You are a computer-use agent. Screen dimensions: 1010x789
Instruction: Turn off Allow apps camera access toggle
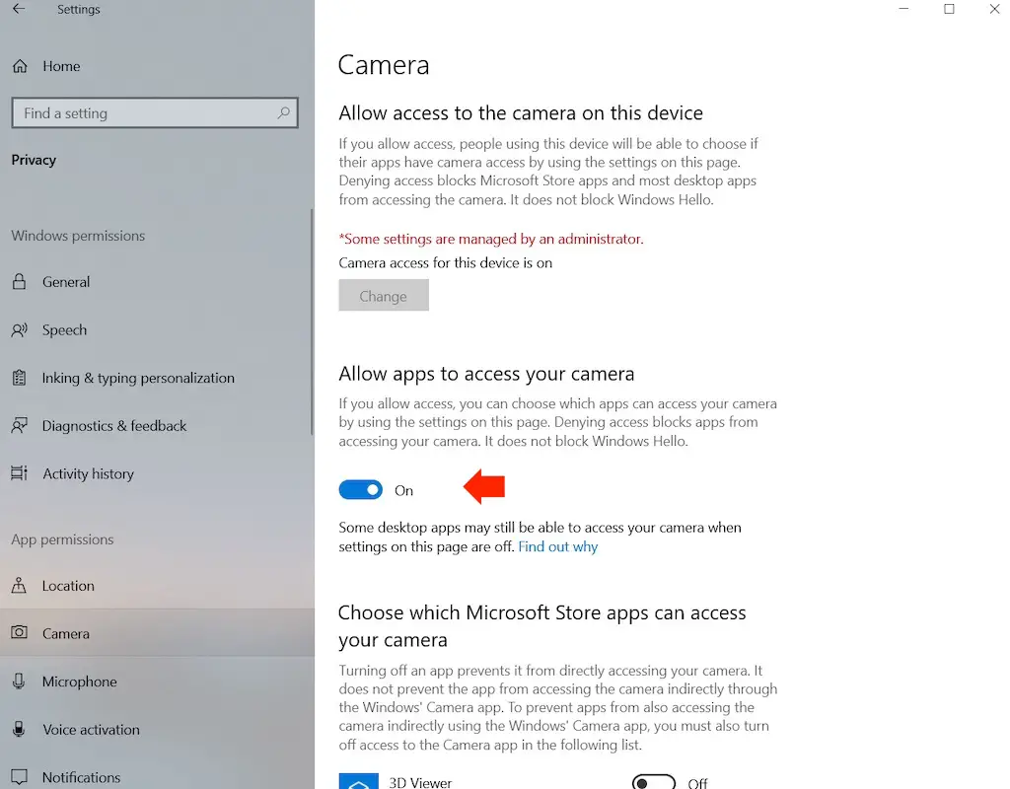click(x=360, y=490)
